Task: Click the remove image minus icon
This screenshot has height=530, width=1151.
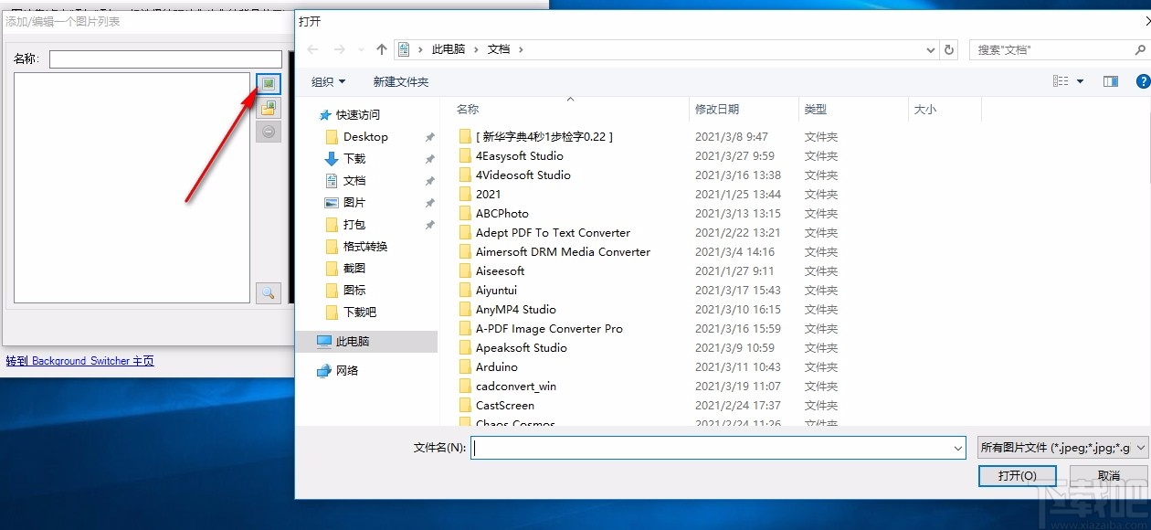Action: pyautogui.click(x=268, y=131)
